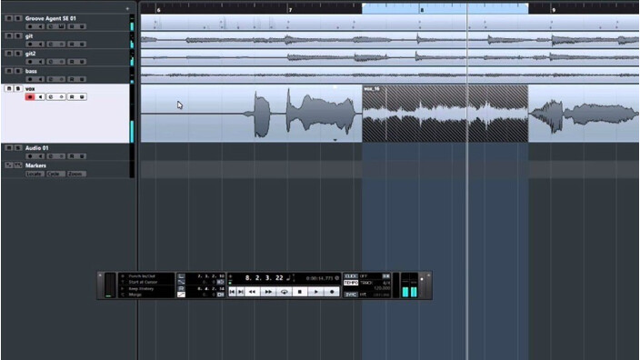Enable write automation on Audio 01 track
The image size is (640, 360).
(x=82, y=156)
